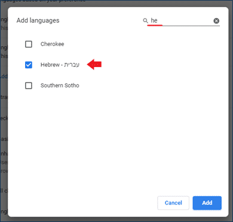Click the red underline beneath the search text
Image resolution: width=233 pixels, height=222 pixels.
[155, 25]
